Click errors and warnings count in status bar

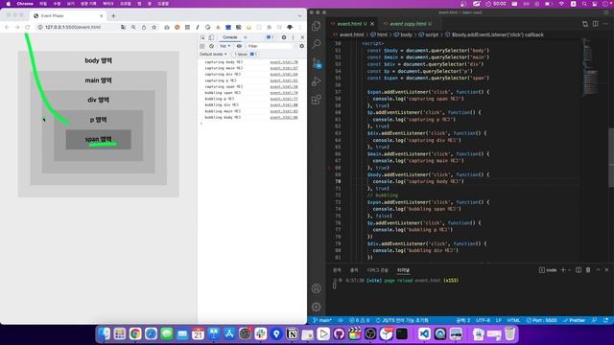tap(359, 320)
